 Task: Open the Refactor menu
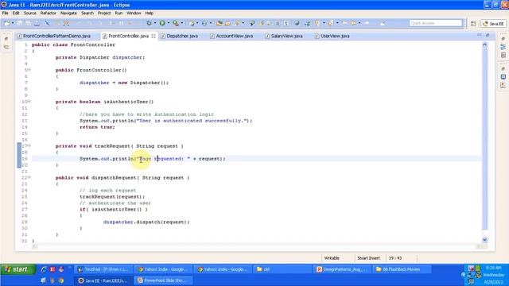click(48, 14)
